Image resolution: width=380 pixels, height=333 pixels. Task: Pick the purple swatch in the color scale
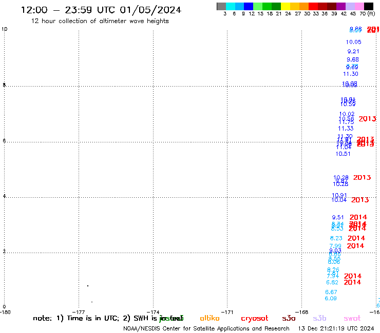(341, 6)
